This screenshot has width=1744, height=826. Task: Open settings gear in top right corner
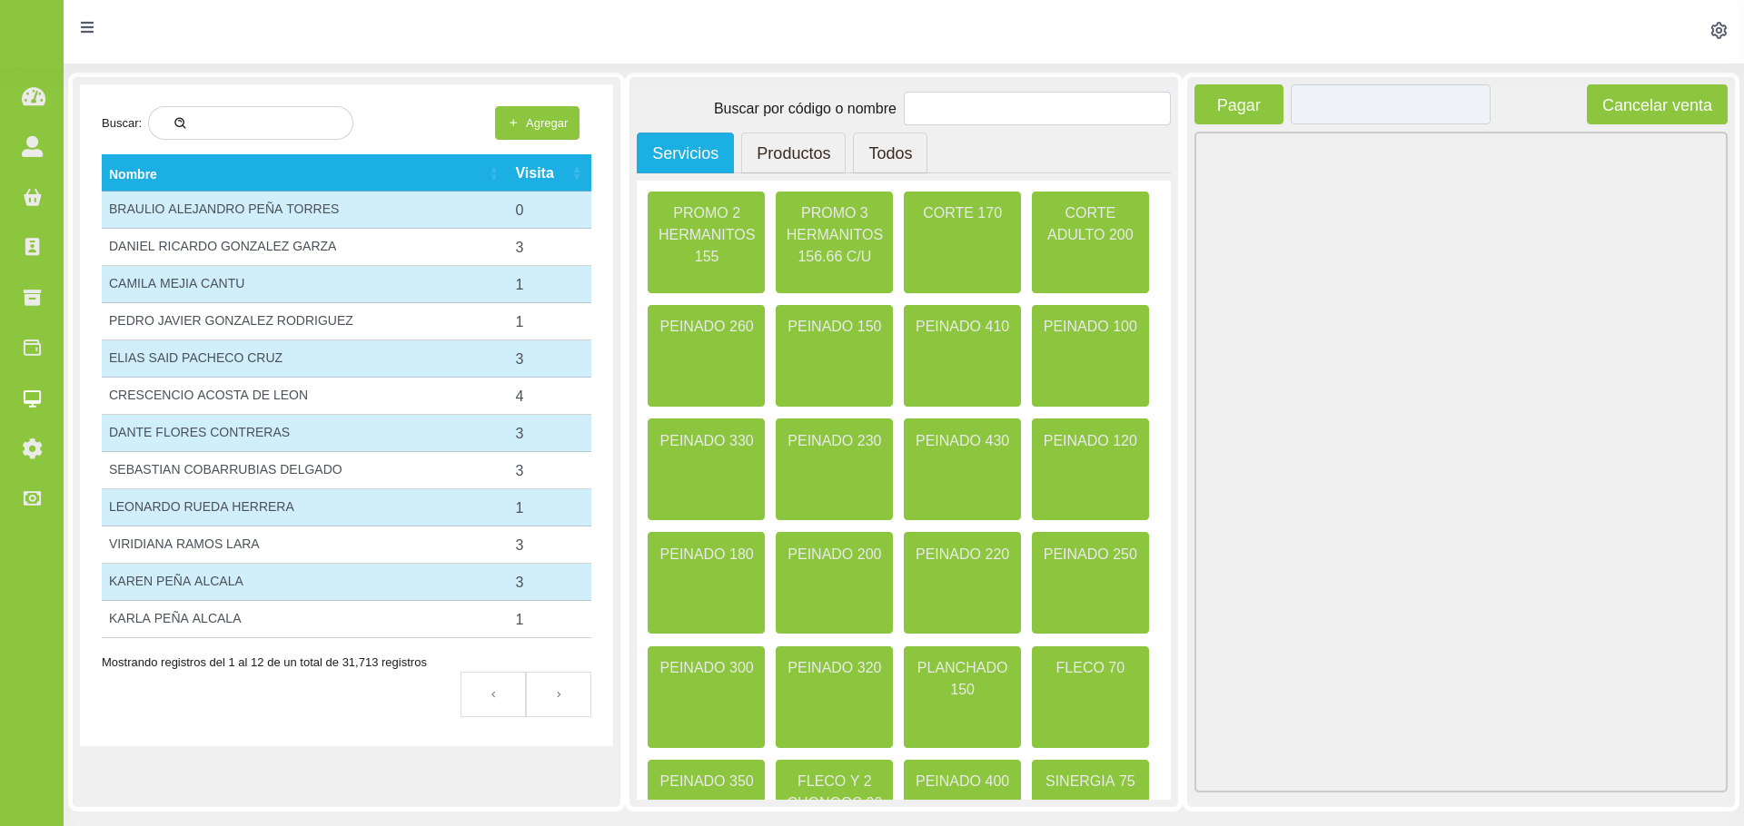point(1719,31)
